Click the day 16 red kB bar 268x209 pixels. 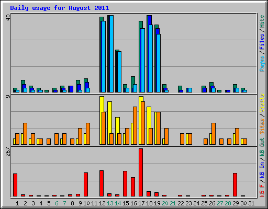(133, 187)
